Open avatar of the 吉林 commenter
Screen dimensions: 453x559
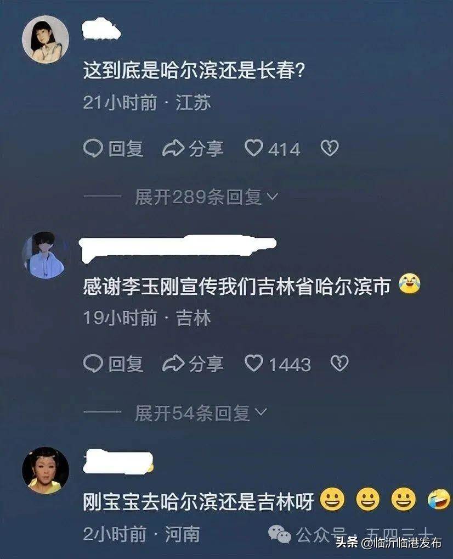coord(44,255)
